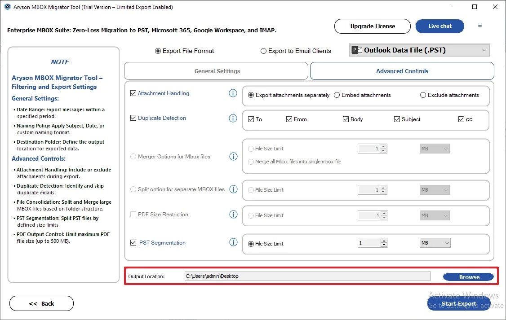The image size is (506, 320).
Task: Open PST Segmentation info icon
Action: point(233,242)
